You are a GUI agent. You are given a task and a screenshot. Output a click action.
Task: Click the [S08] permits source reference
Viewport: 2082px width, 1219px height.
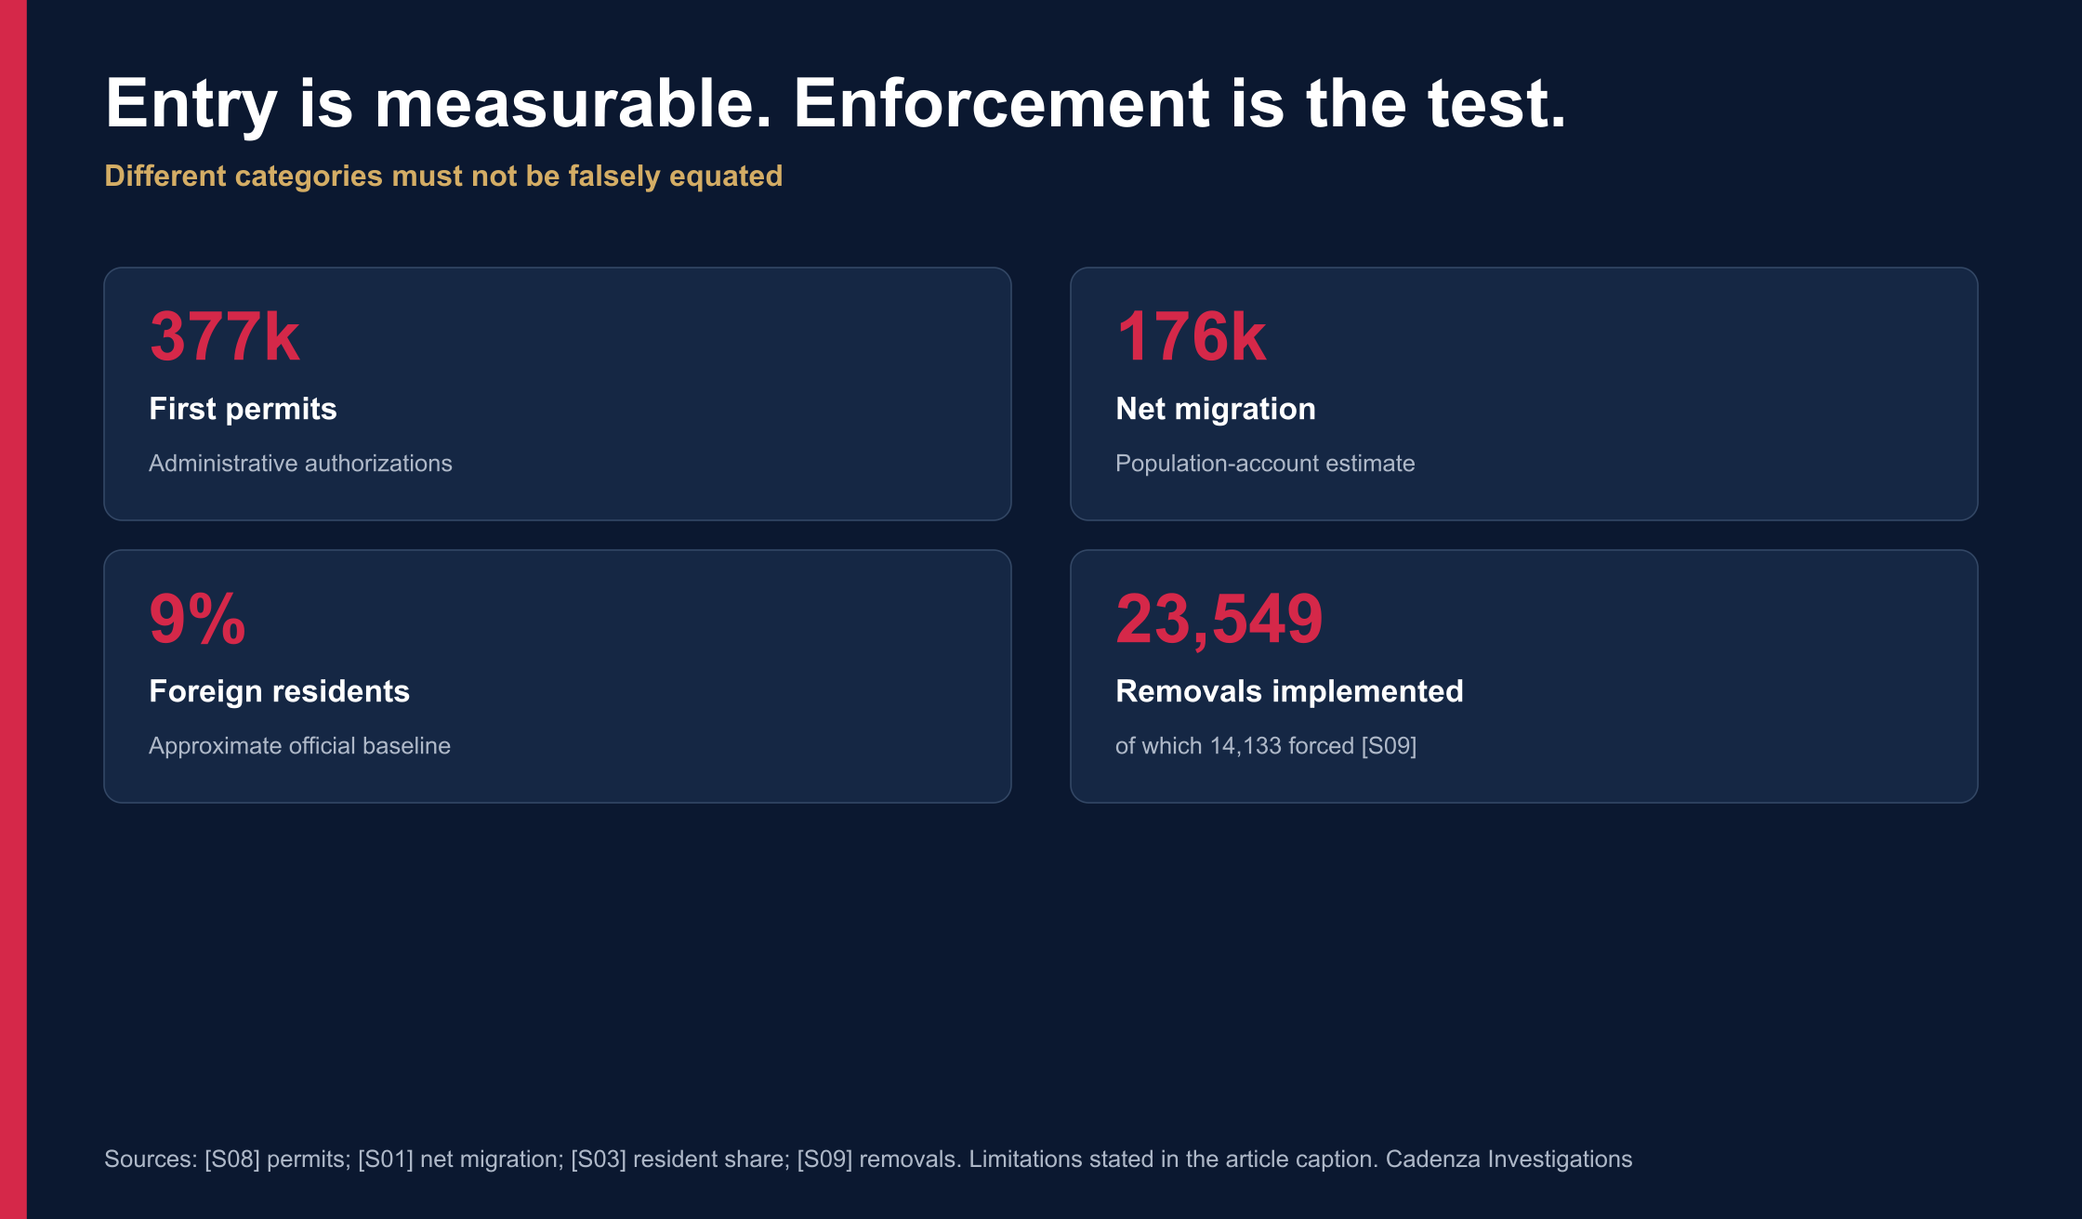[x=277, y=1160]
